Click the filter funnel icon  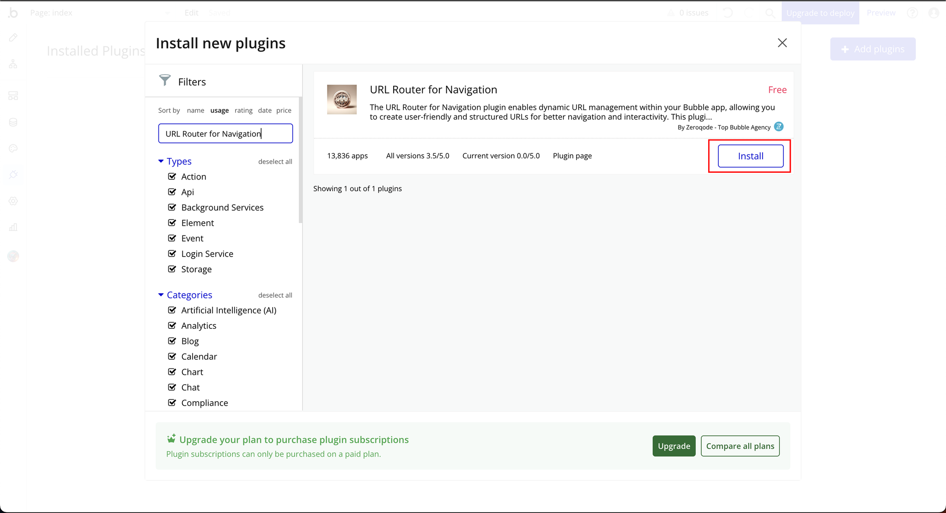pyautogui.click(x=165, y=80)
